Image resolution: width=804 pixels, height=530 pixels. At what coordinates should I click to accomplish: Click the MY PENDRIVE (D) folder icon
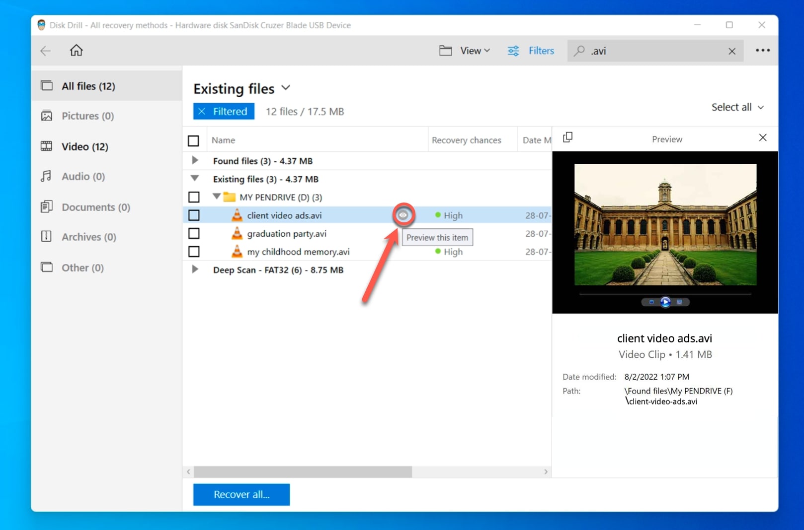(x=229, y=197)
